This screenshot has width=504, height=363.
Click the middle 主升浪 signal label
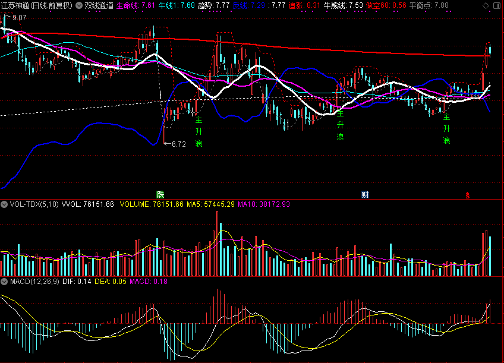coord(340,125)
